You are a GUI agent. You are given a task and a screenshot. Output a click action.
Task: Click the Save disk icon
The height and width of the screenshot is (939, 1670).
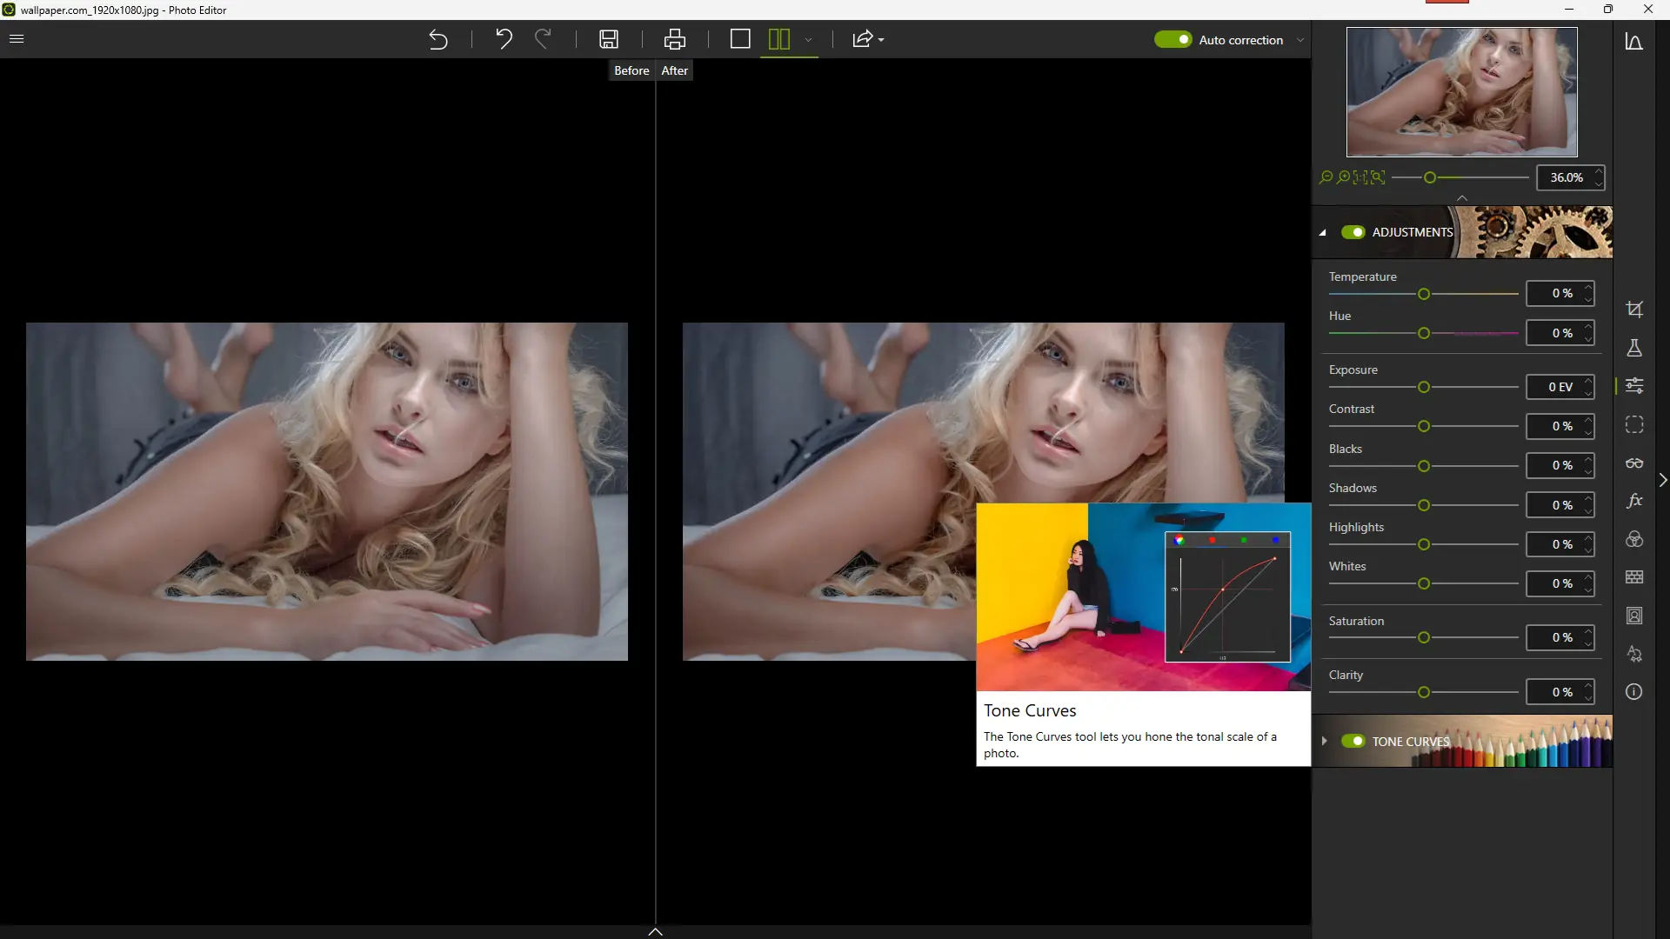coord(609,39)
